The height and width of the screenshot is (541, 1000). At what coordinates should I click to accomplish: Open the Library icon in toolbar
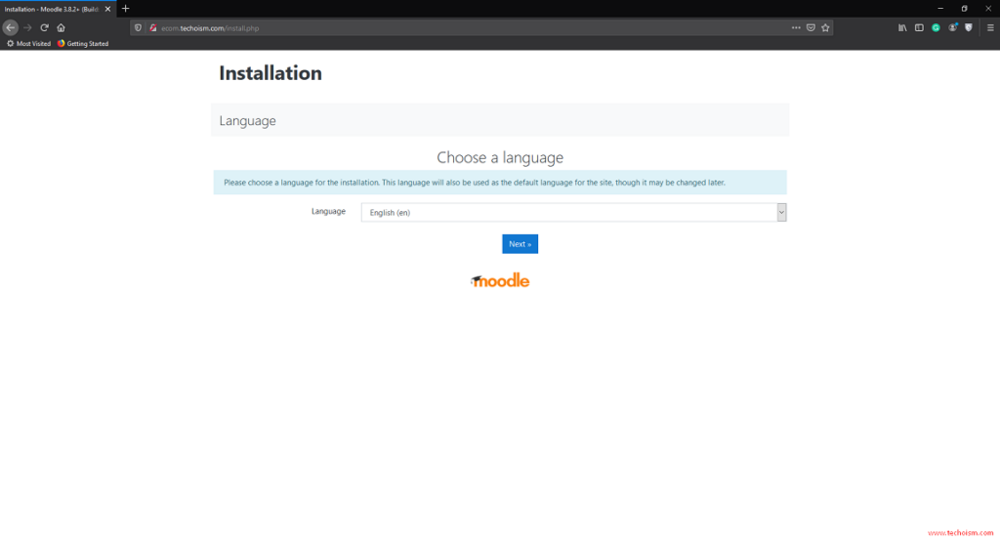click(903, 27)
